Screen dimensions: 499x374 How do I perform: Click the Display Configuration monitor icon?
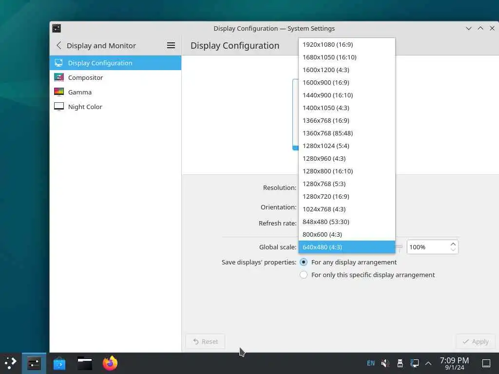pos(59,63)
